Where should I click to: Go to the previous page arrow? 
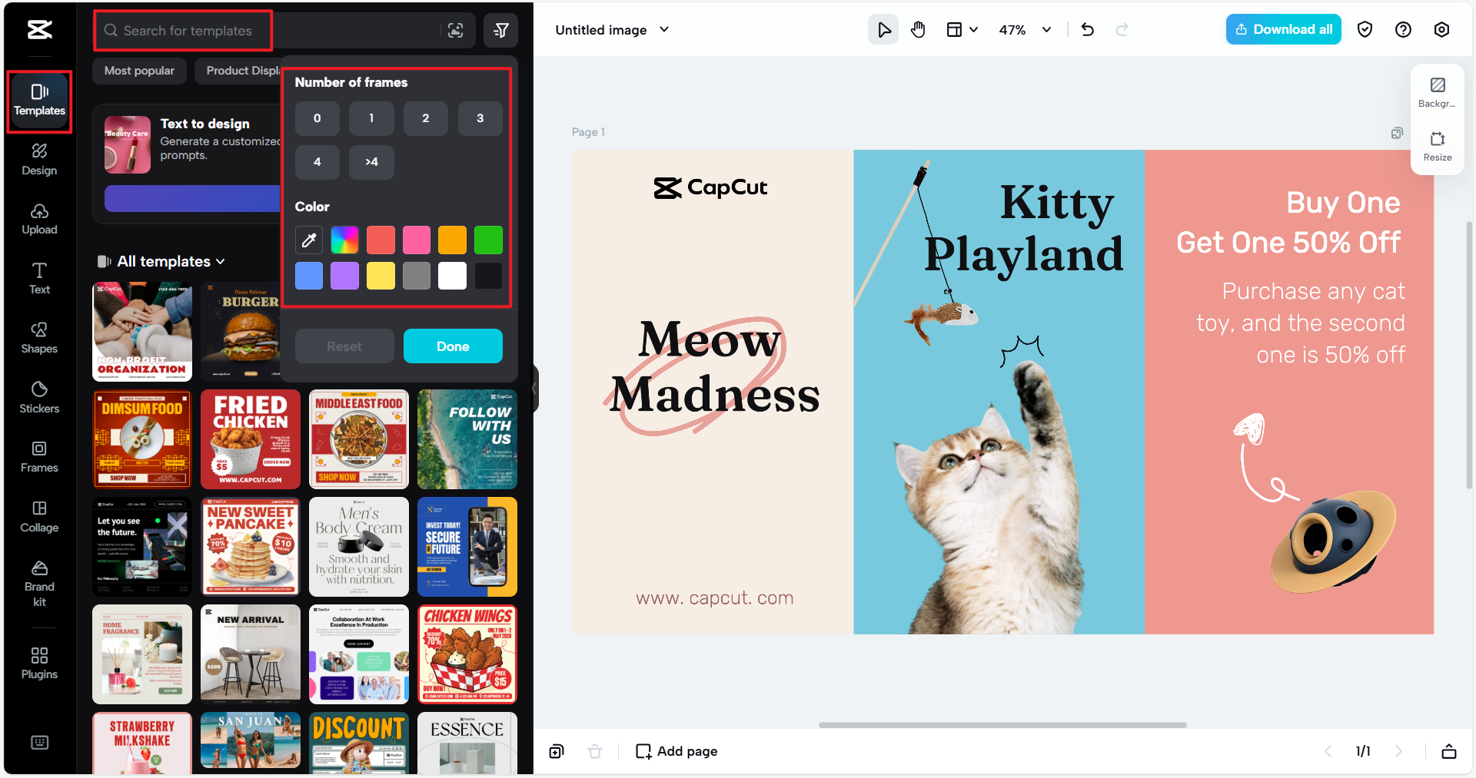point(1328,751)
